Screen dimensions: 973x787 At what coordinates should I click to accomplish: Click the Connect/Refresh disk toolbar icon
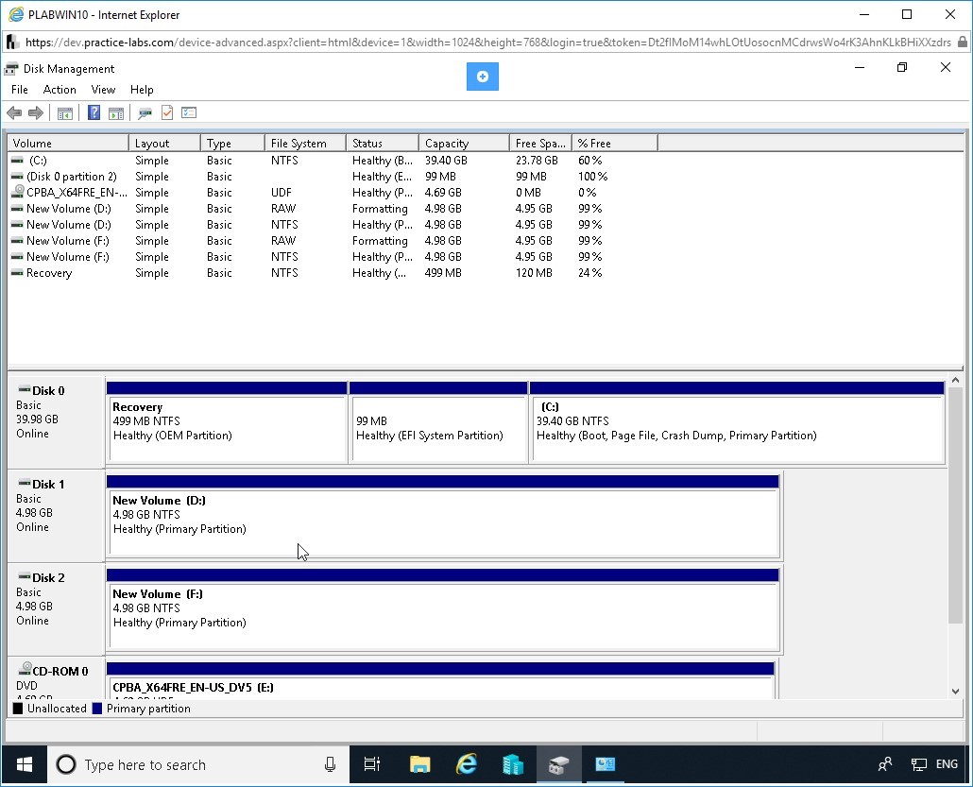click(145, 113)
